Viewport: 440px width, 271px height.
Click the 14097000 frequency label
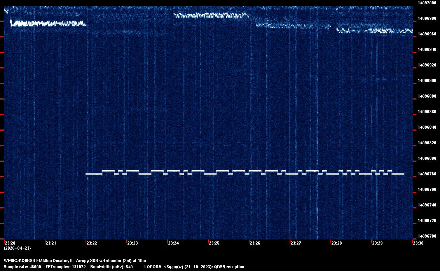tap(427, 3)
